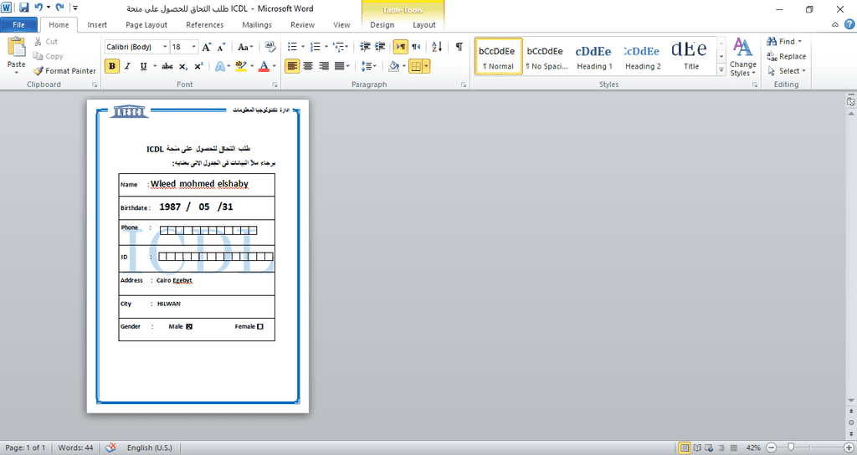The width and height of the screenshot is (857, 455).
Task: Undo the last action
Action: [x=38, y=8]
